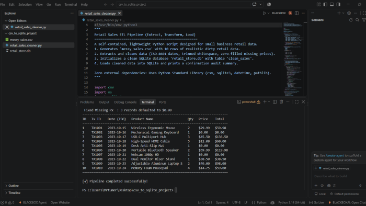This screenshot has width=366, height=206.
Task: Open the customize layout icon
Action: click(318, 4)
